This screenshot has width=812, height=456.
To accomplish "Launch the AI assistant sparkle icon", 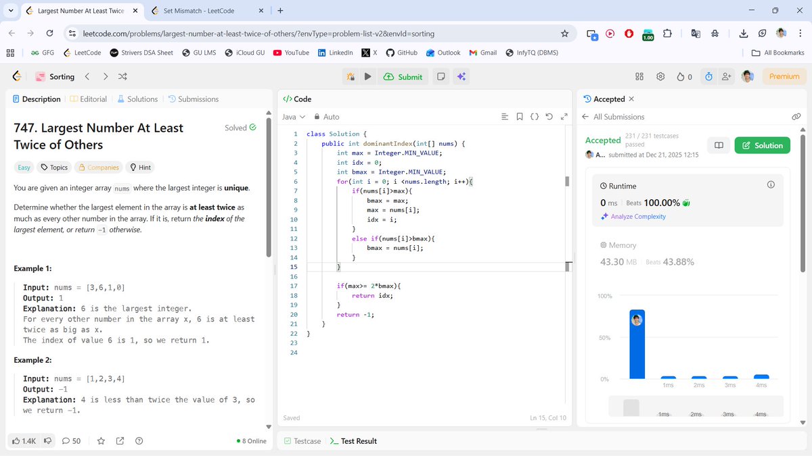I will pyautogui.click(x=461, y=76).
